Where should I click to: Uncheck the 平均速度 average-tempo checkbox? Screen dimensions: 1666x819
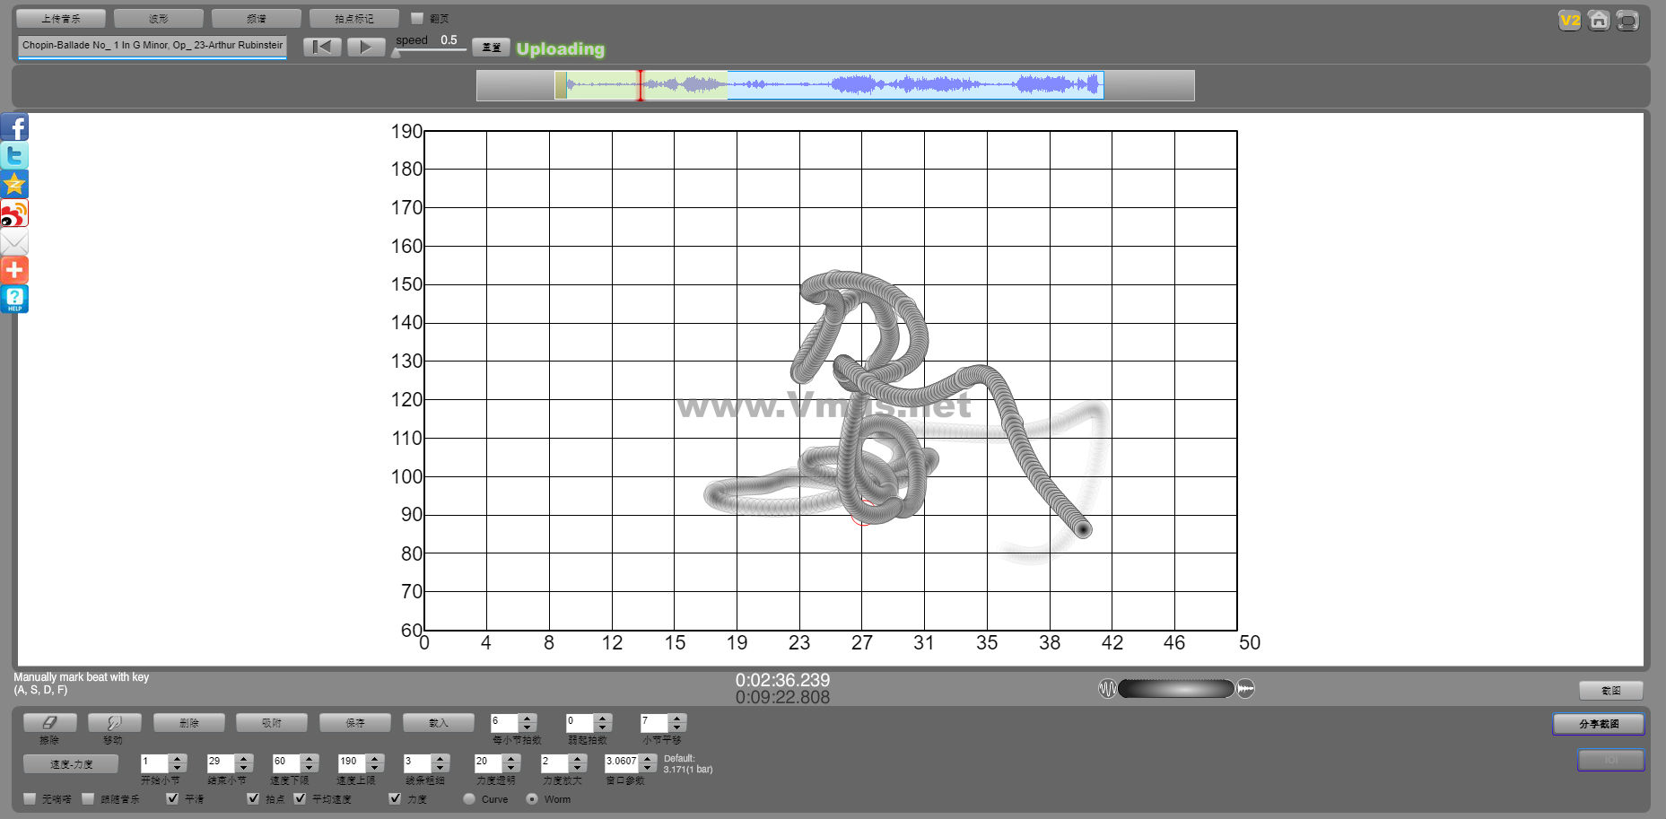pos(300,798)
